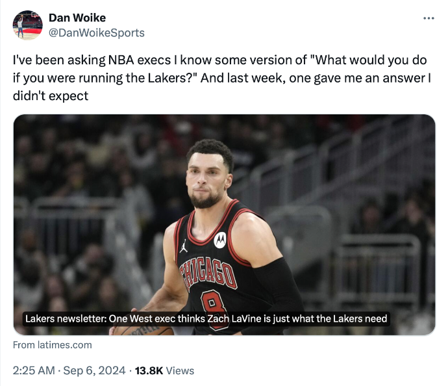Open the Lakers newsletter headline caption
The height and width of the screenshot is (386, 448).
[x=206, y=318]
